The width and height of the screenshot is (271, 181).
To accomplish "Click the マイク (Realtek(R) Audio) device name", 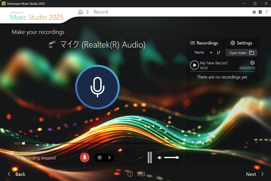I will coord(103,45).
